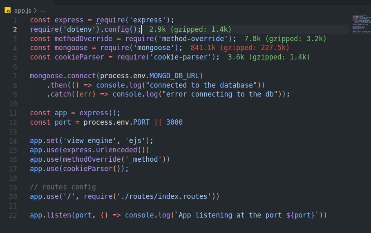Click urlencoded on line 15
This screenshot has width=371, height=233.
point(116,150)
